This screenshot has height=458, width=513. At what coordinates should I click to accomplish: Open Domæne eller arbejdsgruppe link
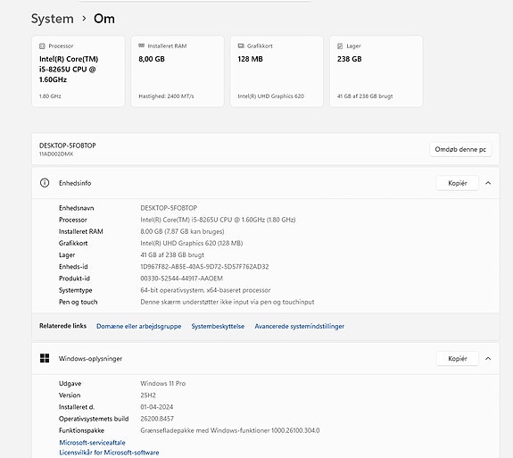click(138, 326)
